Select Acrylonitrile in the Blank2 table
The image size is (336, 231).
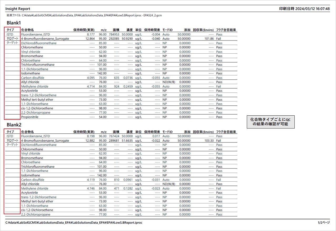tap(29, 193)
